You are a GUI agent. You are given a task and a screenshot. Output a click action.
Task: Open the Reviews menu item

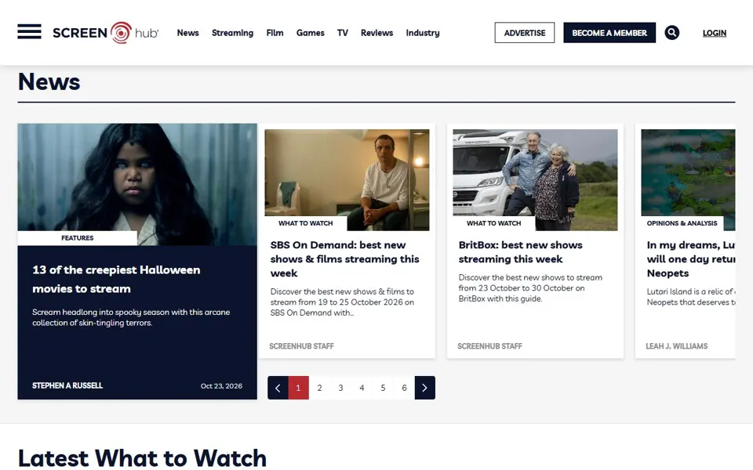pos(377,33)
